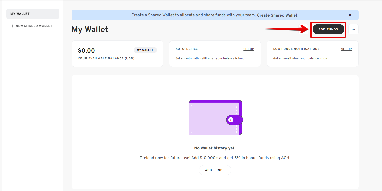Dismiss the shared wallet banner

click(350, 15)
